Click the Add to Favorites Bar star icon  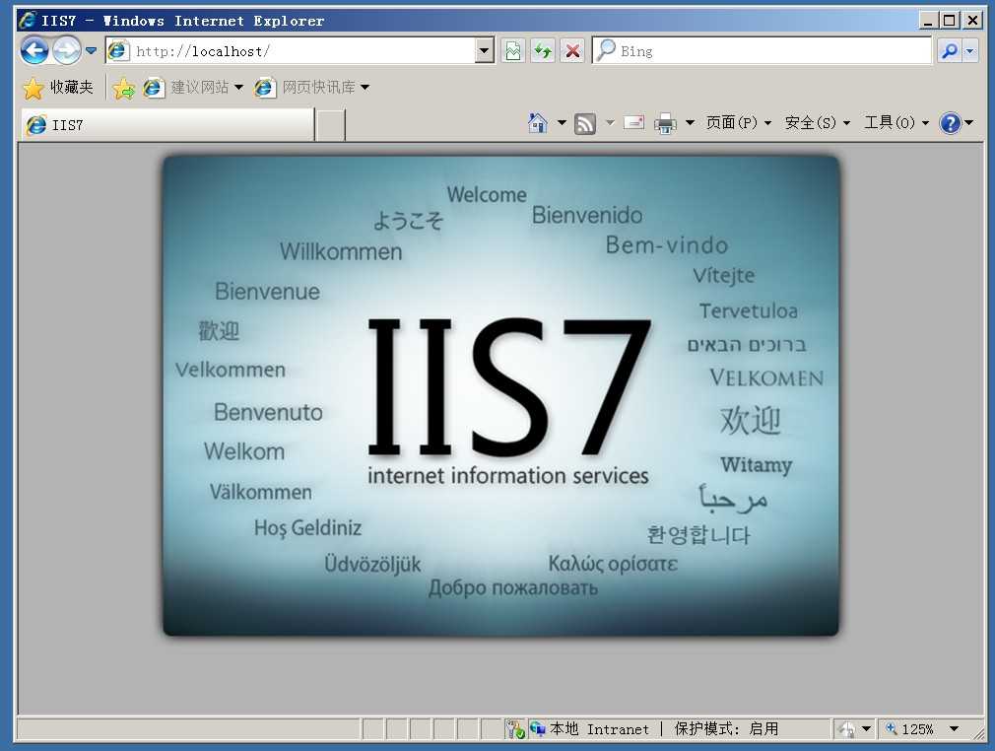[124, 89]
